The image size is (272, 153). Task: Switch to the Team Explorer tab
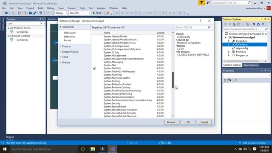251,65
